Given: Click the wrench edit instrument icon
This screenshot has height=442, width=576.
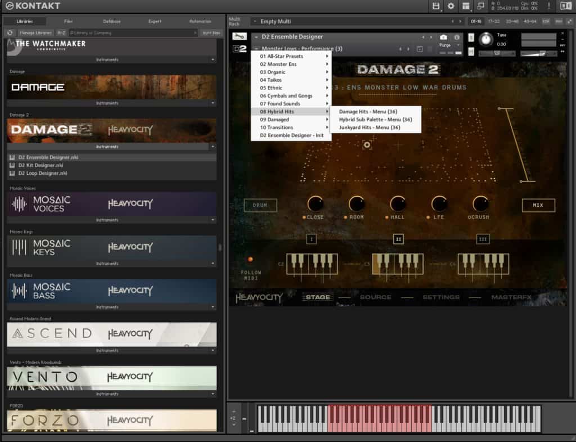Looking at the screenshot, I should [239, 36].
